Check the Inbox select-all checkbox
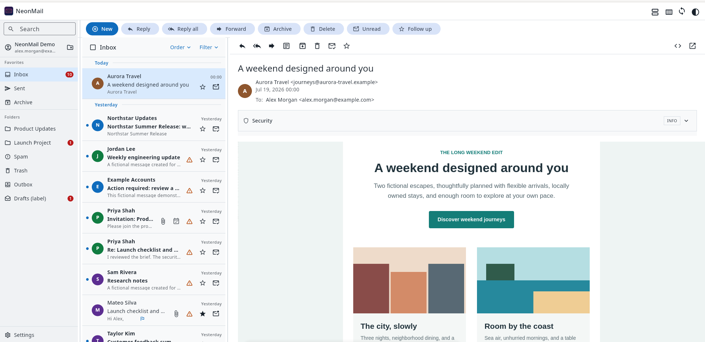705x342 pixels. click(93, 47)
